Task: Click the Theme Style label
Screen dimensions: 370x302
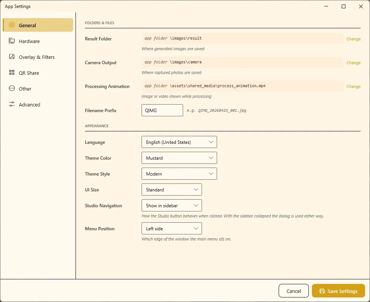Action: [97, 174]
